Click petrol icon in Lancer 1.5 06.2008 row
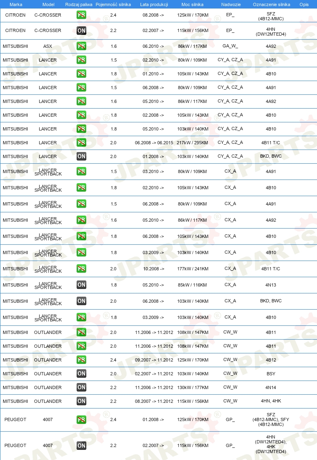Screen dimensions: 317x460 pyautogui.click(x=81, y=88)
